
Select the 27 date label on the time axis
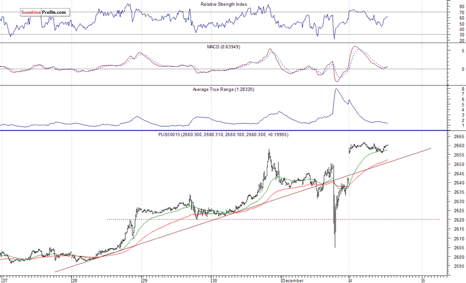click(4, 280)
